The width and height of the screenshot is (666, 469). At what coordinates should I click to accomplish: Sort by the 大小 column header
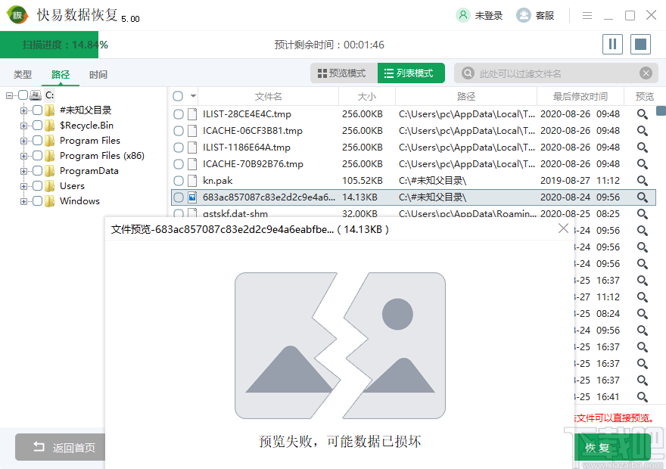coord(367,96)
